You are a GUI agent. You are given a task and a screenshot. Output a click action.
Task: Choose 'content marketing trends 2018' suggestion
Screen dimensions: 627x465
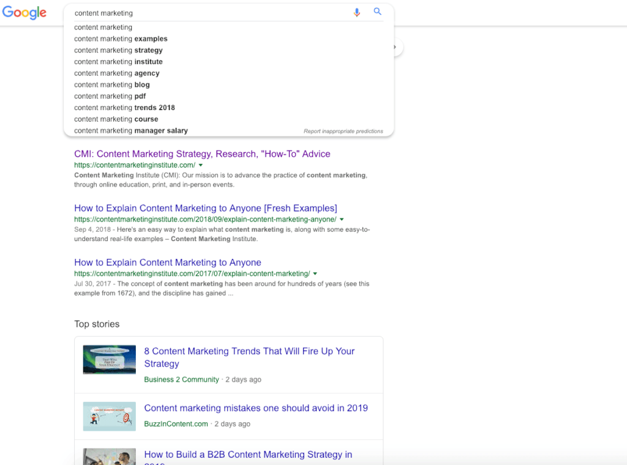[x=124, y=108]
